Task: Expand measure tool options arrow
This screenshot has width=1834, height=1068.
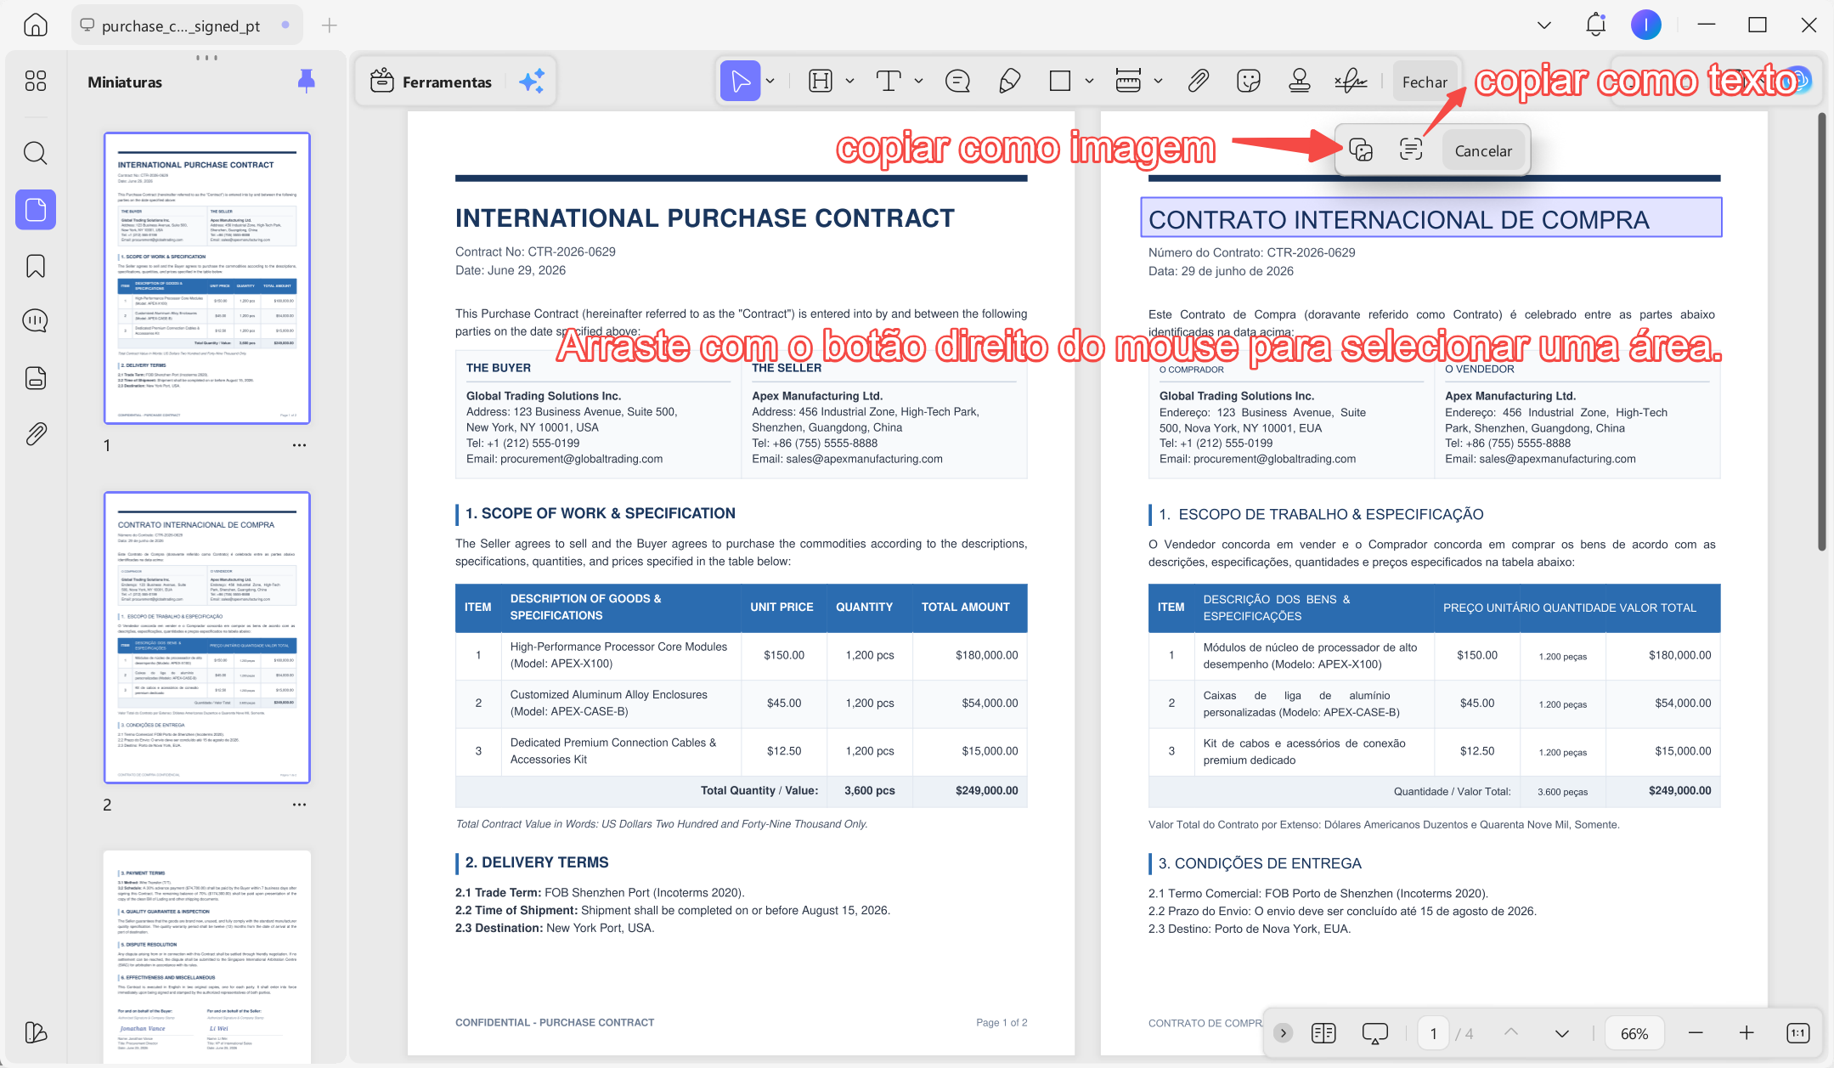Action: pyautogui.click(x=1158, y=82)
